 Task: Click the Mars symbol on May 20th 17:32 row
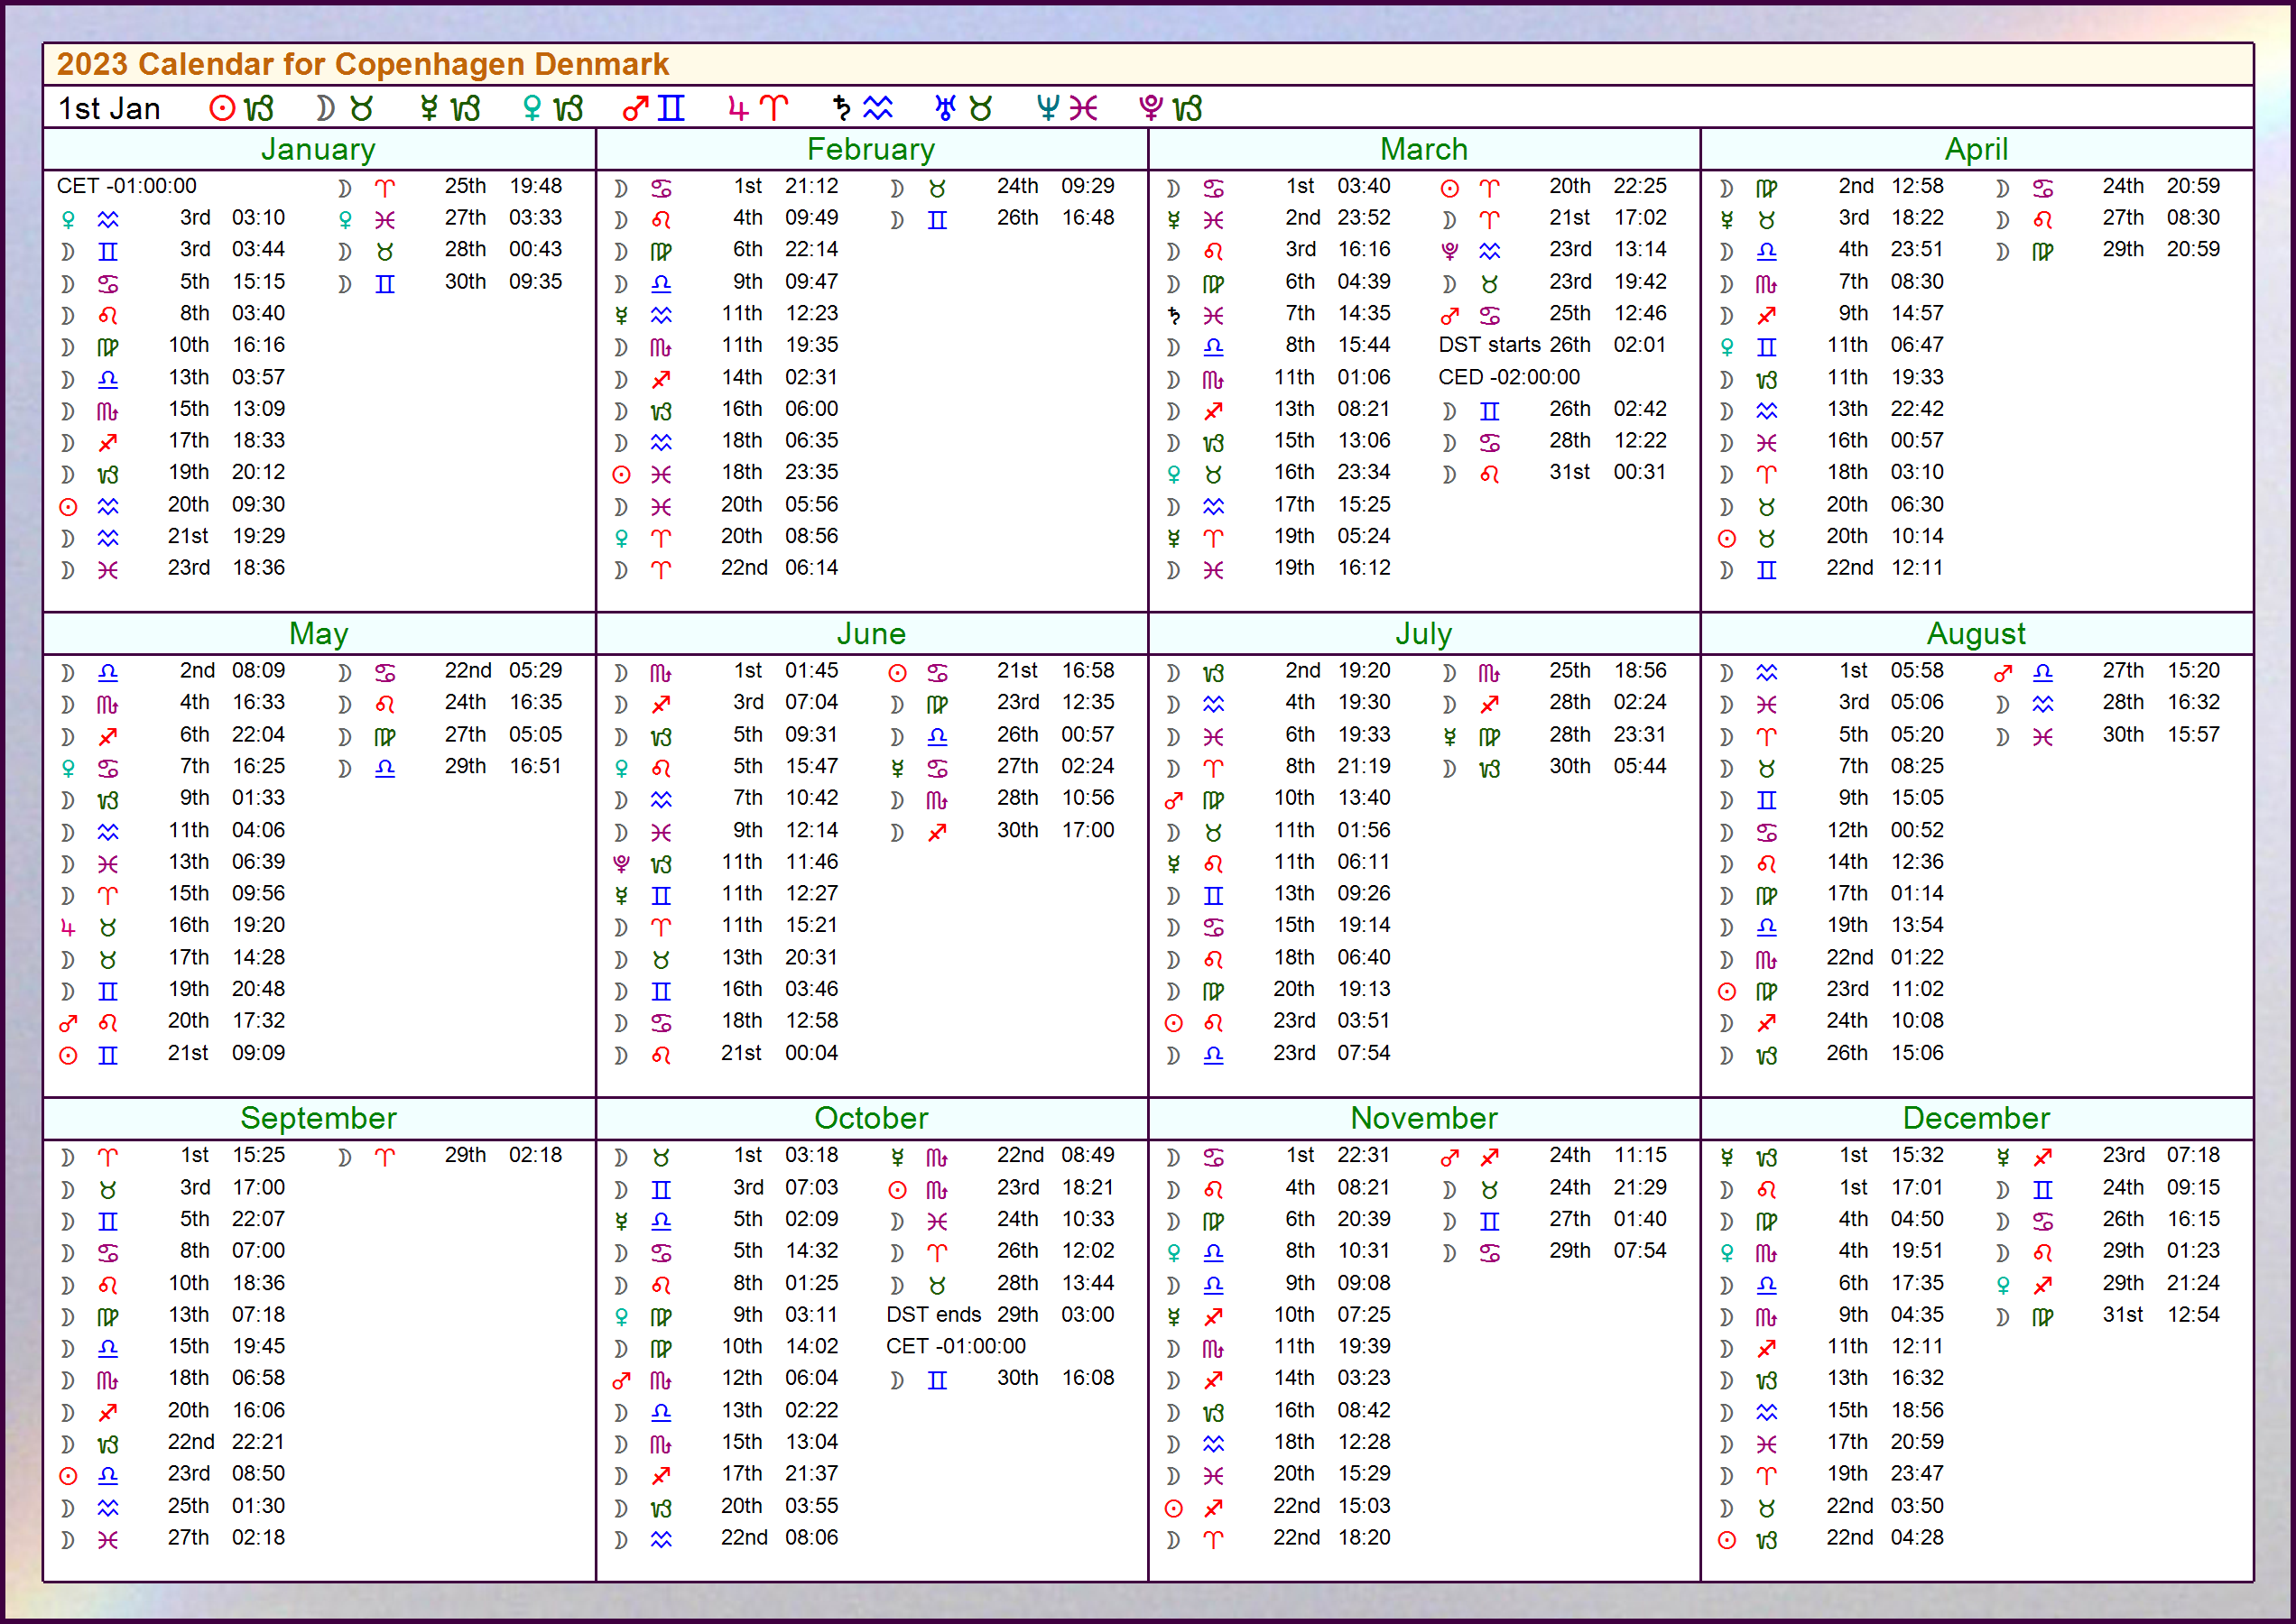[x=68, y=1023]
